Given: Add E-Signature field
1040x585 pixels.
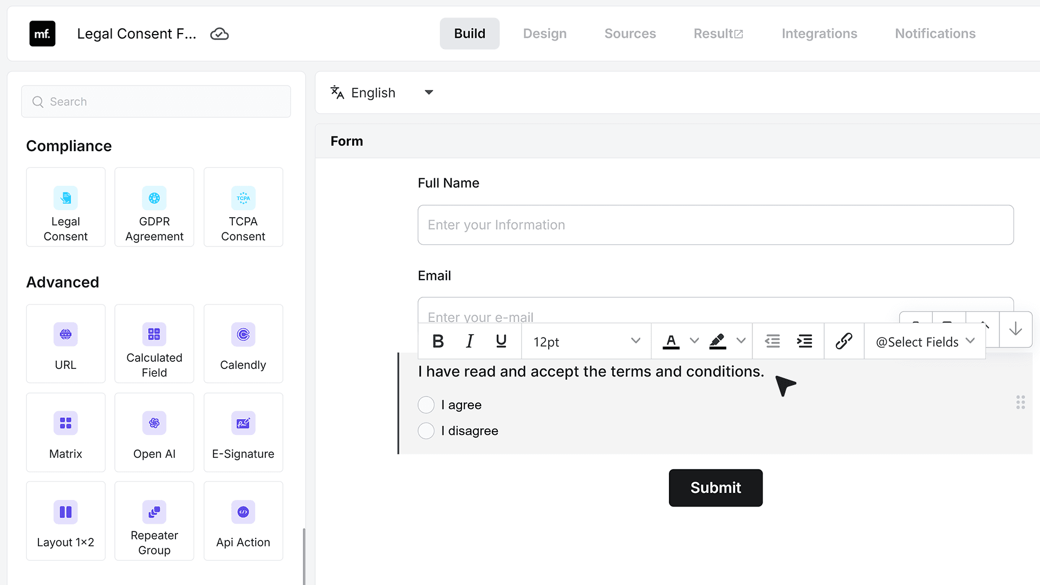Looking at the screenshot, I should (x=243, y=432).
